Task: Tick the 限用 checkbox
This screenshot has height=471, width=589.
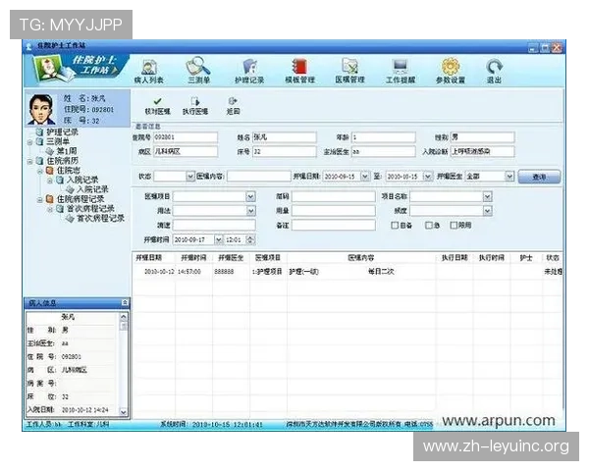Action: click(x=454, y=225)
